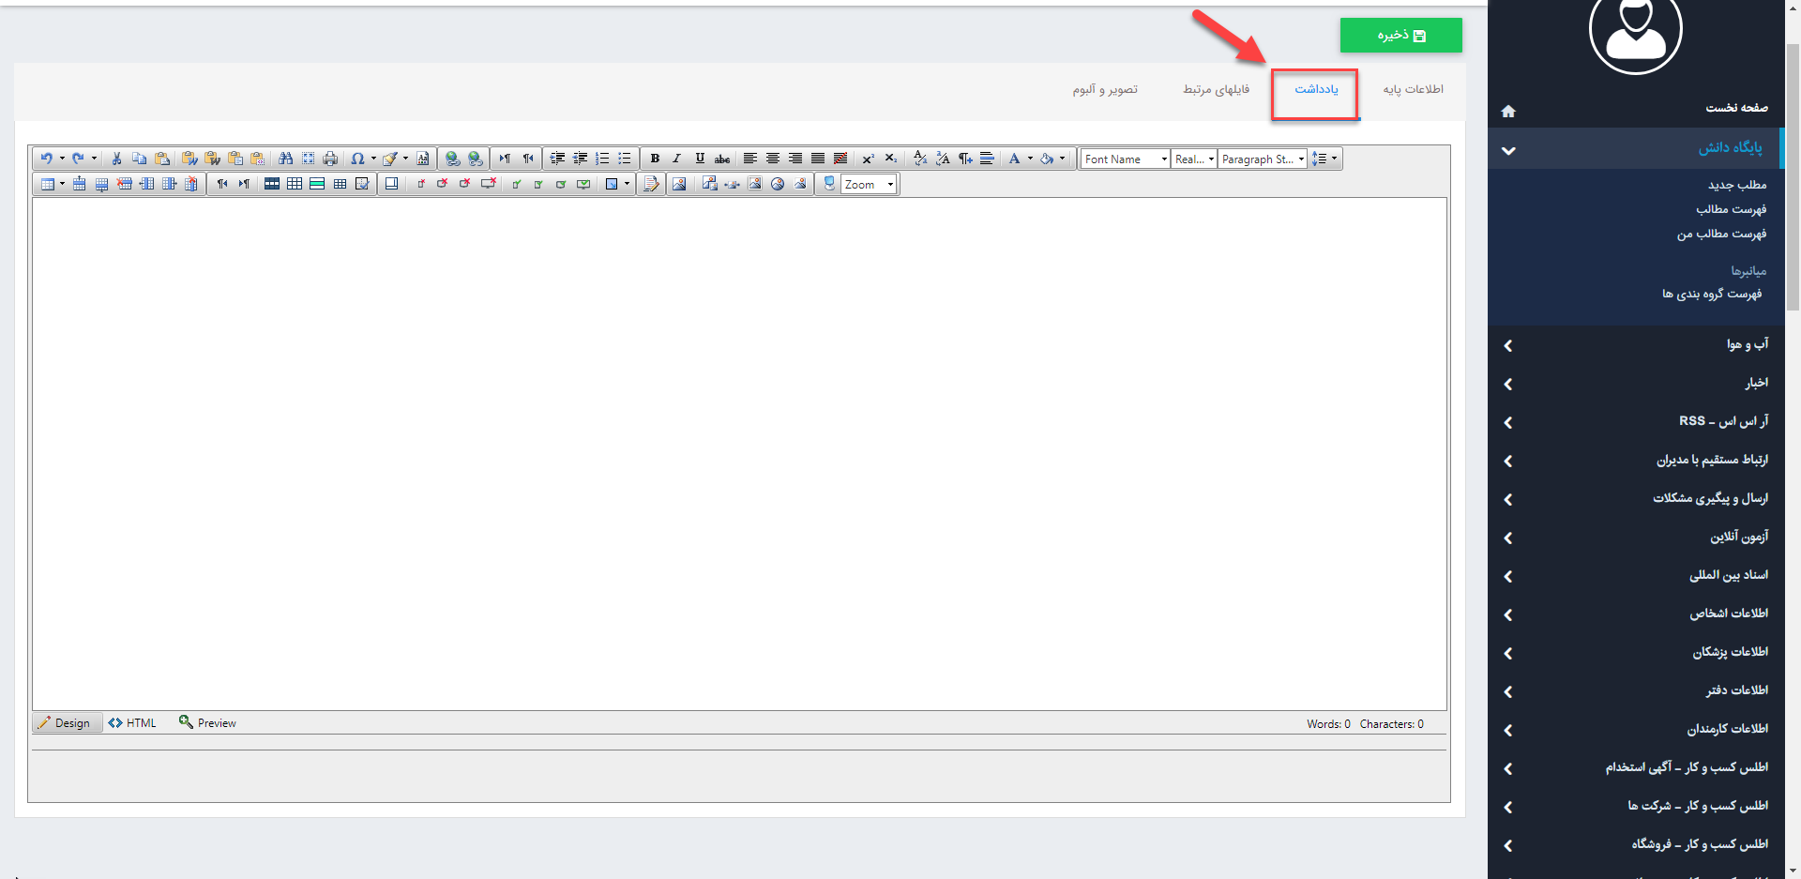Click the Superscript icon
The image size is (1801, 879).
868,159
